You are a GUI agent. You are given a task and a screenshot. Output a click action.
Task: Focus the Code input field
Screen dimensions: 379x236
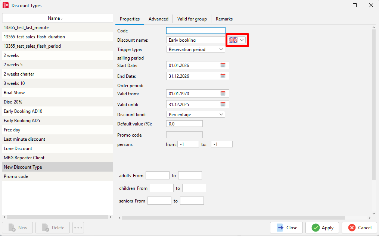[x=196, y=31]
